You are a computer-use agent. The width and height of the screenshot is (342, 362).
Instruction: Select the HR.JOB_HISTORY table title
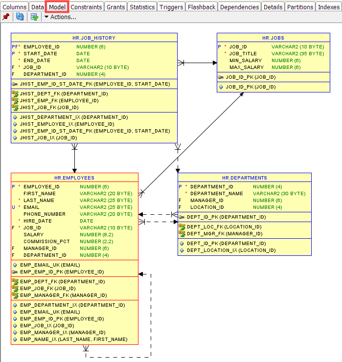click(94, 38)
